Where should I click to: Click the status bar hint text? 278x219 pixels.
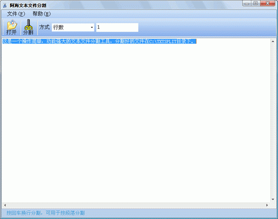(46, 213)
